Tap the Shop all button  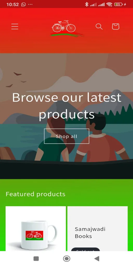click(x=66, y=136)
